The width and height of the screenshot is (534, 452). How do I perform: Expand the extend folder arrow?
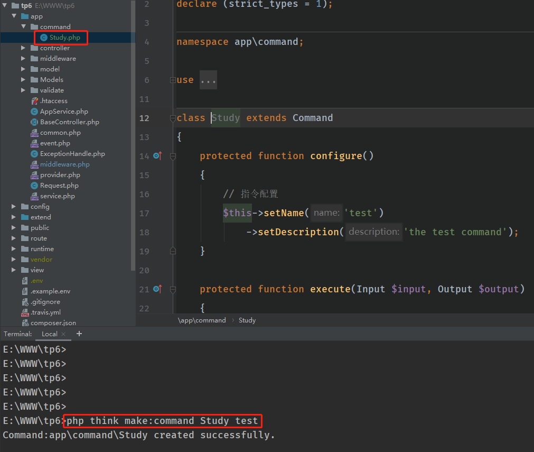tap(14, 217)
